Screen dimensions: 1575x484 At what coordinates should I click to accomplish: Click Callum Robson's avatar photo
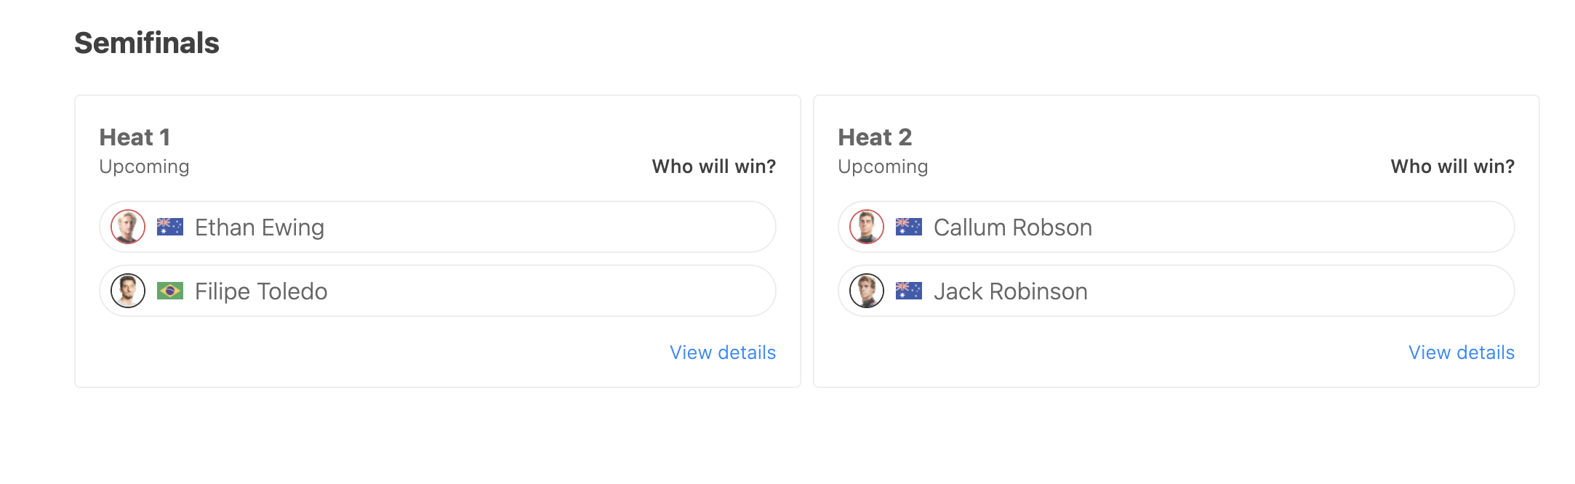tap(867, 227)
